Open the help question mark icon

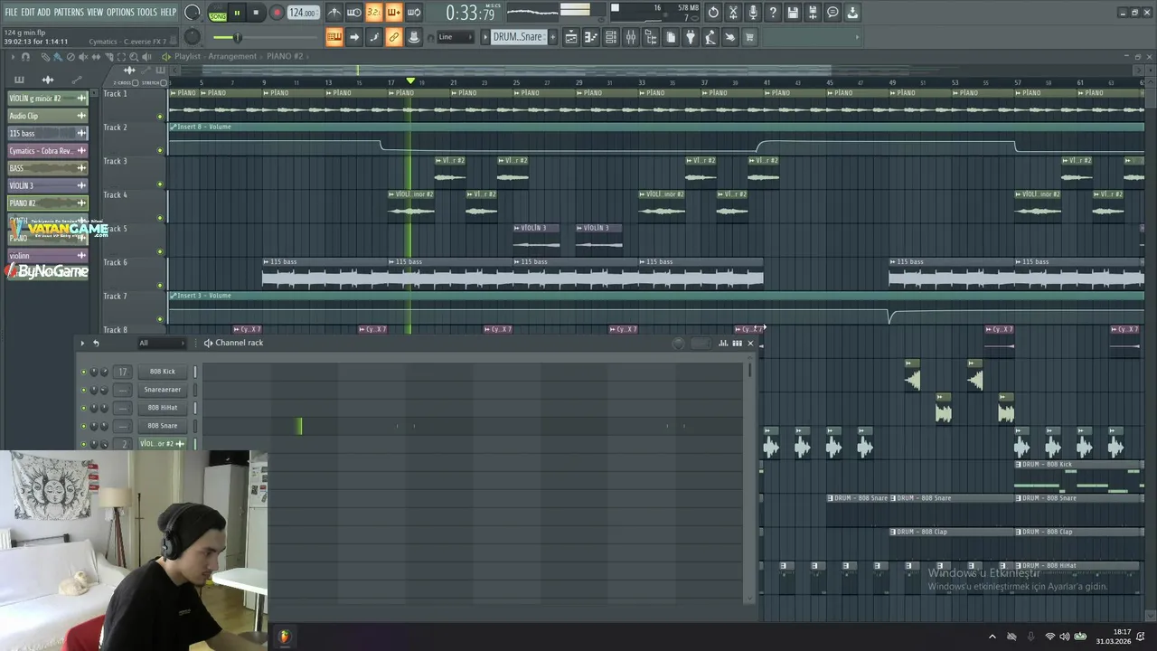coord(773,13)
